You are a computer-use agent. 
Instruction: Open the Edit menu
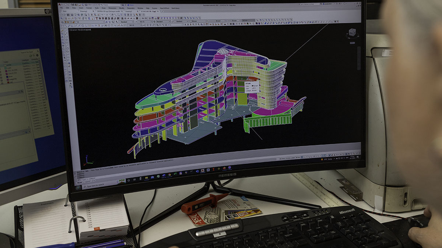pyautogui.click(x=67, y=8)
